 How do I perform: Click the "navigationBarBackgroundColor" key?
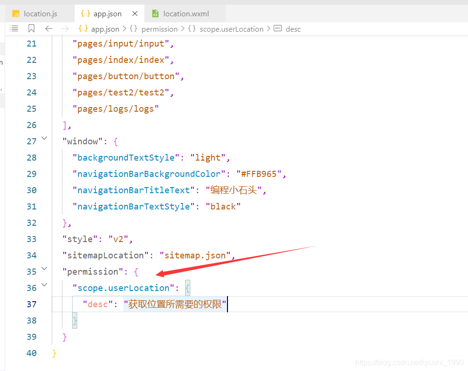point(149,174)
